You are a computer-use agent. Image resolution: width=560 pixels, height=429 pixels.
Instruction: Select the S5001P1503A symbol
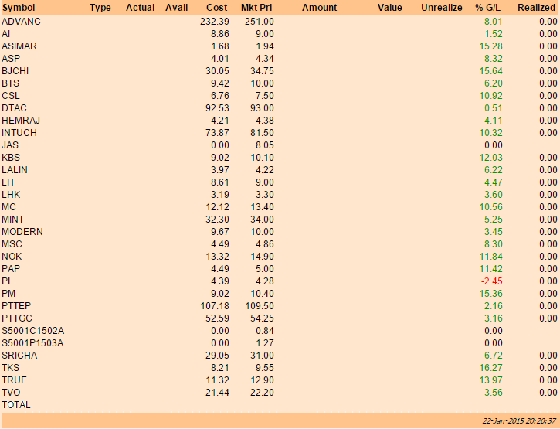pos(32,343)
